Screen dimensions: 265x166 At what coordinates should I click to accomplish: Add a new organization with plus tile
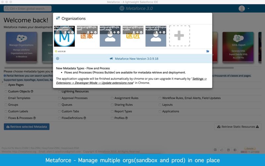tap(180, 36)
